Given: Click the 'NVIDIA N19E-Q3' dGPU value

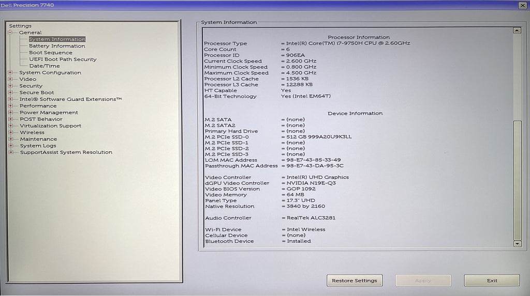Looking at the screenshot, I should (311, 183).
